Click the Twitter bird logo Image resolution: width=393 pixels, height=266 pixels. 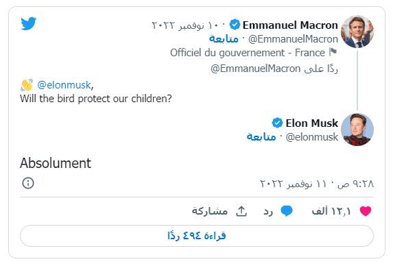[28, 23]
